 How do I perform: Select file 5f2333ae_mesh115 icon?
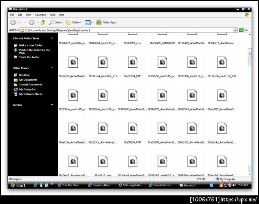73,95
